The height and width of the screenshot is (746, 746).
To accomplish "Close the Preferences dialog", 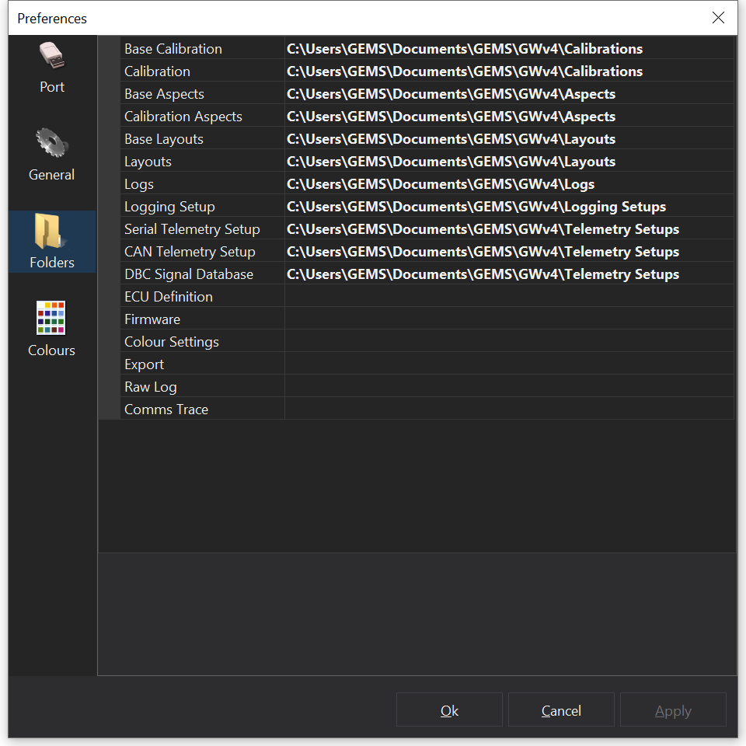I will (x=718, y=18).
